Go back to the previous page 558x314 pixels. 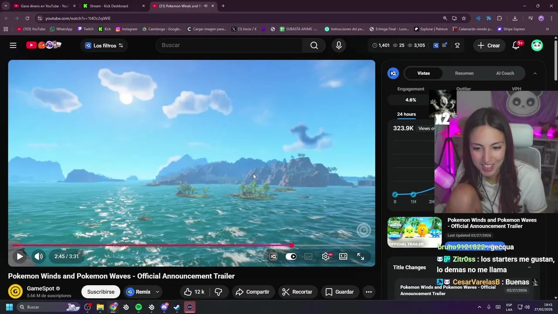pyautogui.click(x=7, y=18)
